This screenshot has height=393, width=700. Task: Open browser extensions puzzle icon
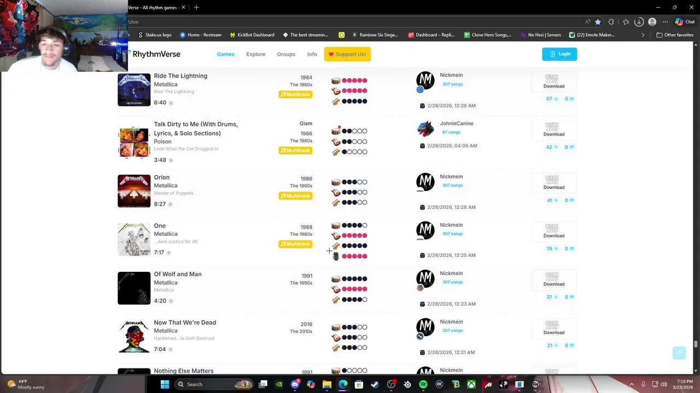tap(611, 22)
